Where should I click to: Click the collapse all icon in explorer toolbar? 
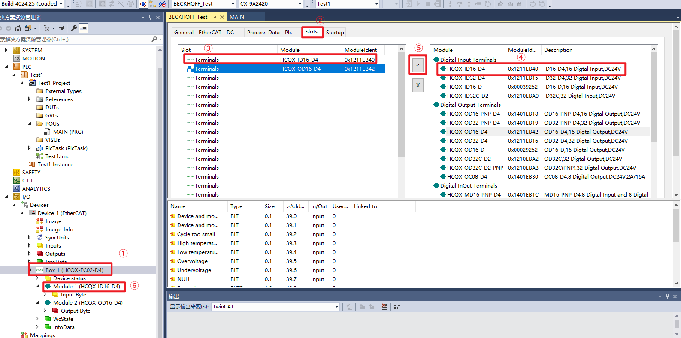pyautogui.click(x=61, y=28)
